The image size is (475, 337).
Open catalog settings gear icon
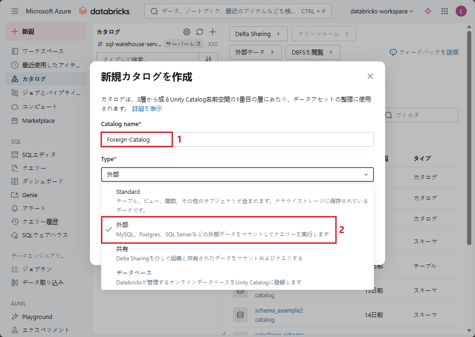click(186, 32)
